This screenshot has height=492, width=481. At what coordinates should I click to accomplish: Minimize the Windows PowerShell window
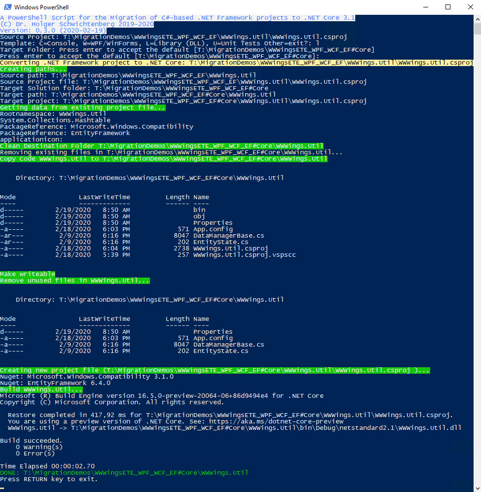426,7
